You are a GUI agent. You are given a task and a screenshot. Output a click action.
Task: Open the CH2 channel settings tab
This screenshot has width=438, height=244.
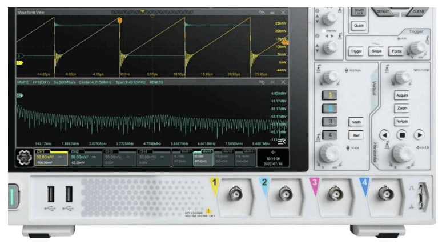pos(85,158)
